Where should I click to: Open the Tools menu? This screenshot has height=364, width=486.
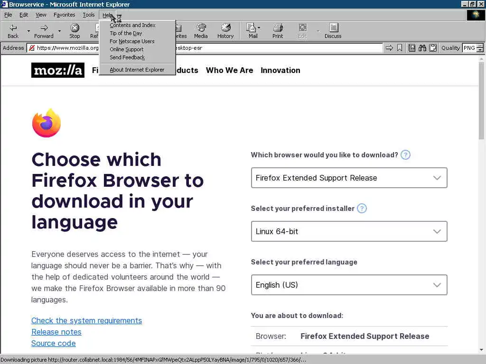pos(89,15)
